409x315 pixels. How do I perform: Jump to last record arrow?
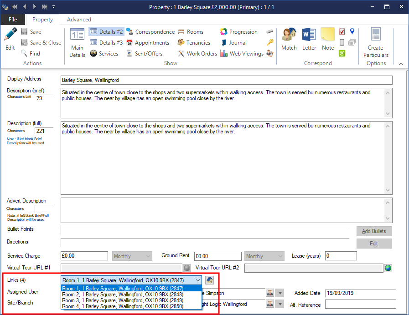click(x=45, y=7)
